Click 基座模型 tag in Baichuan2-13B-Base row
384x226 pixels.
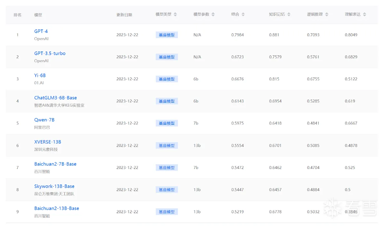click(167, 212)
